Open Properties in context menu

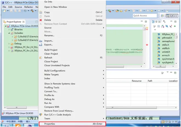(x=72, y=124)
